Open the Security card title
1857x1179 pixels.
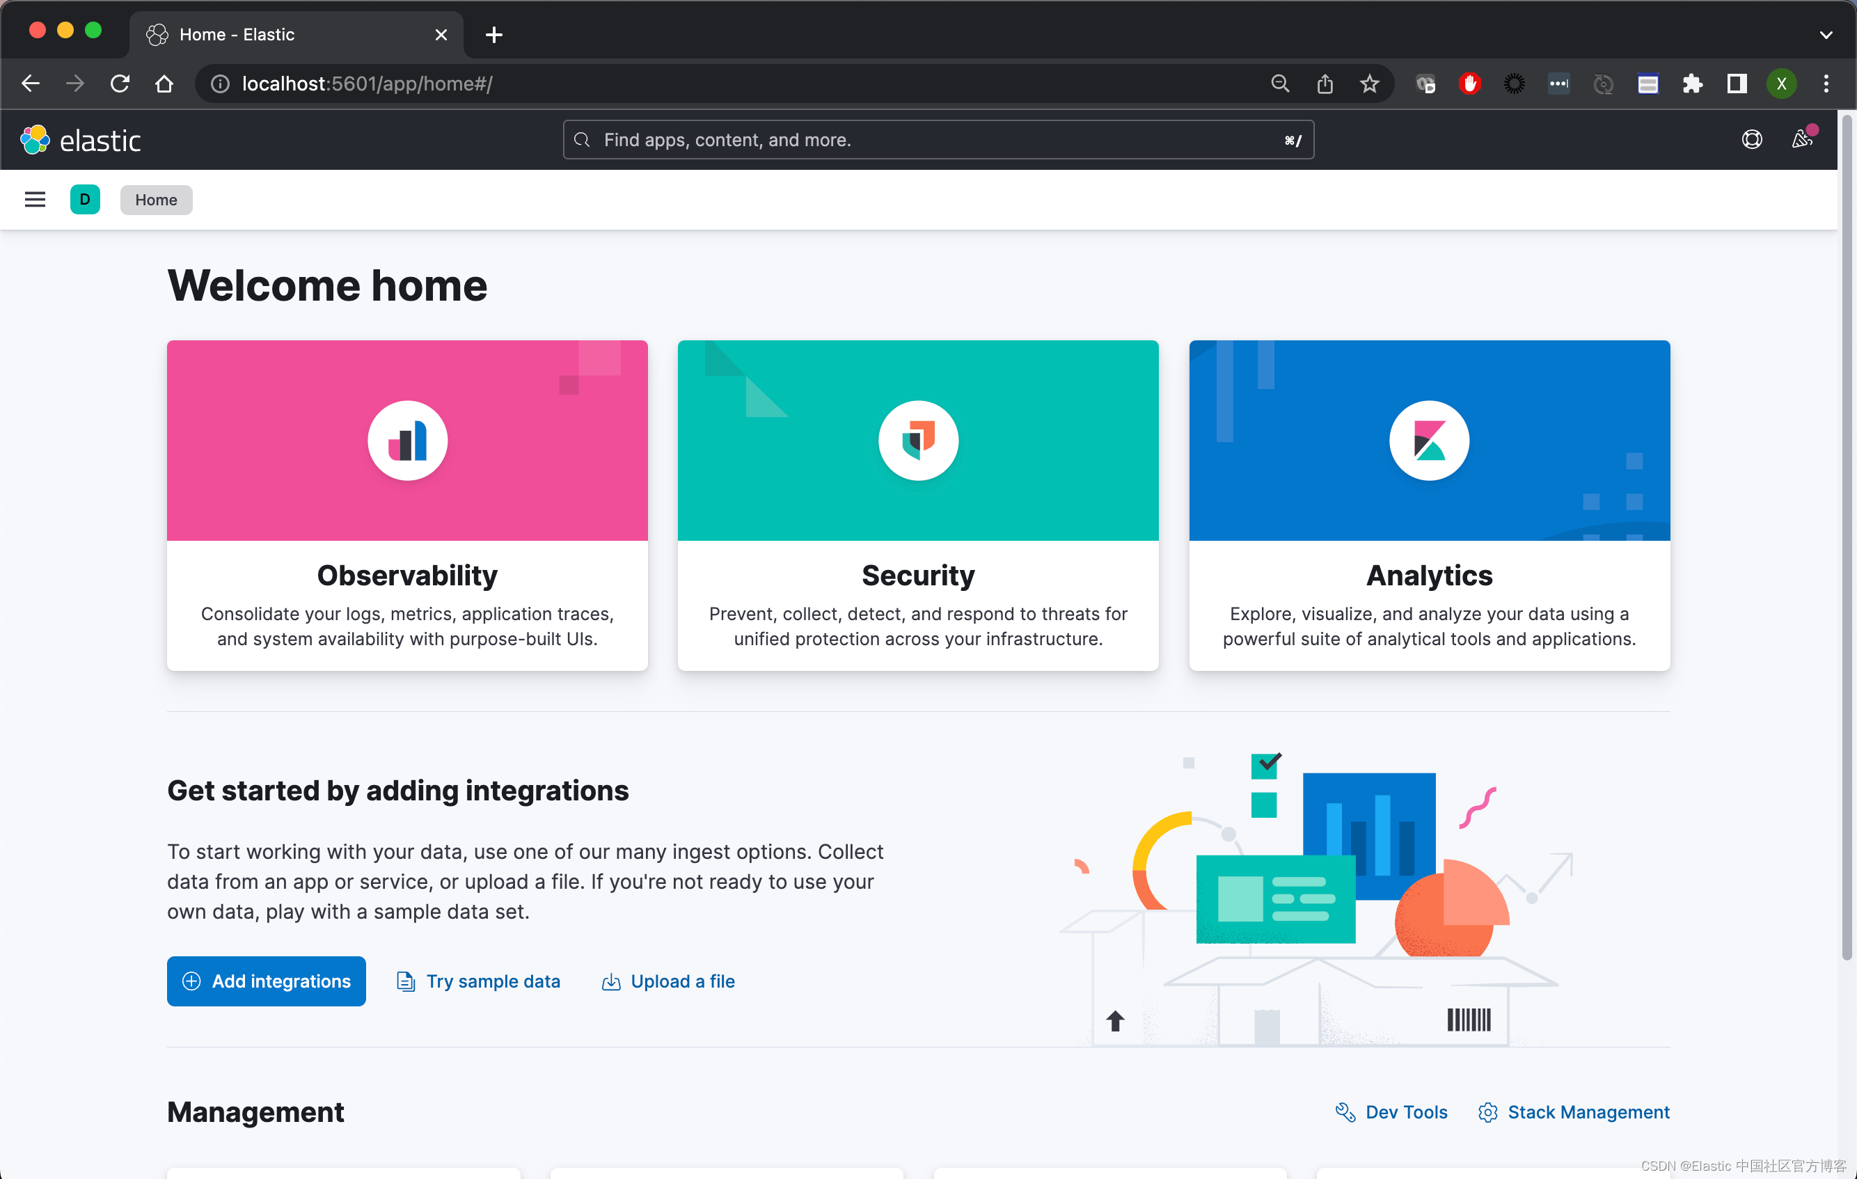point(917,576)
